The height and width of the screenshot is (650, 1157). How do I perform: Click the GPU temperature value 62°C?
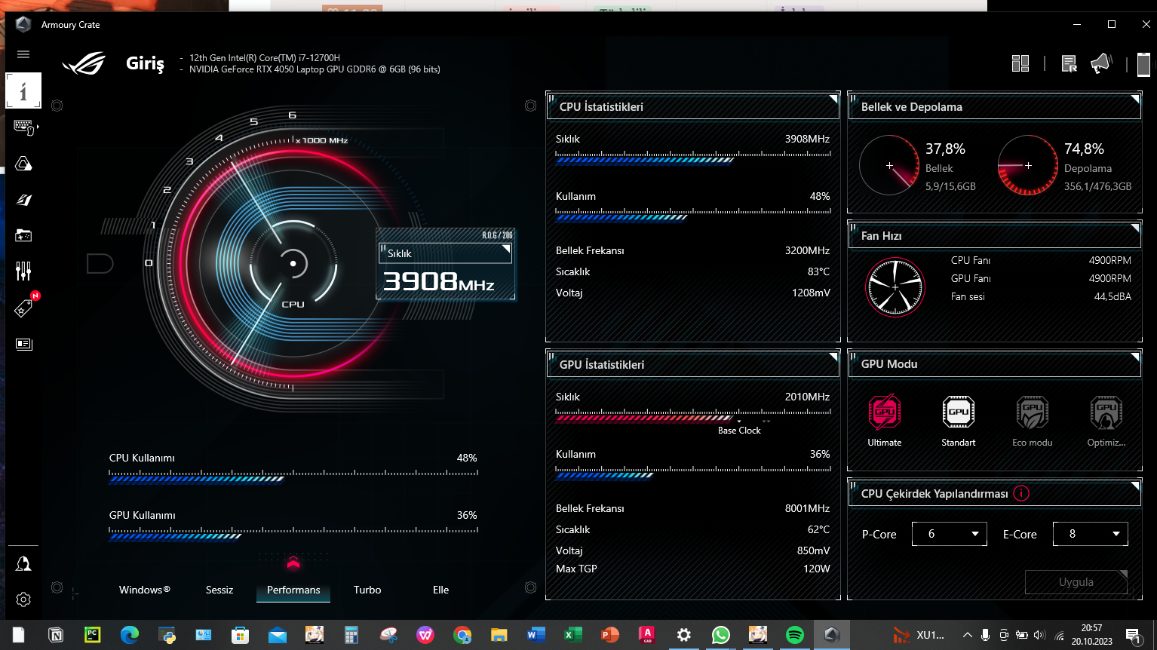(x=818, y=529)
